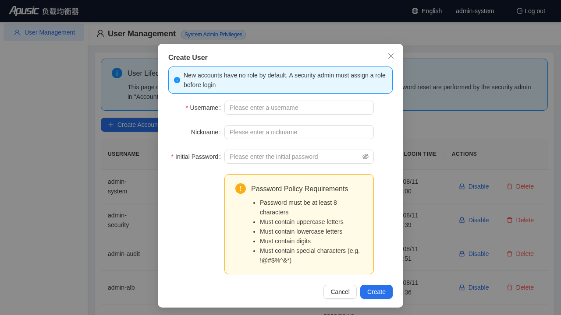561x315 pixels.
Task: Click the ACTIONS column header
Action: pyautogui.click(x=464, y=154)
